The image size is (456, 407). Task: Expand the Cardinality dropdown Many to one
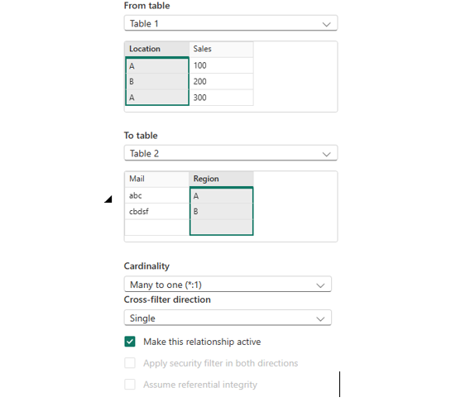[x=228, y=284]
